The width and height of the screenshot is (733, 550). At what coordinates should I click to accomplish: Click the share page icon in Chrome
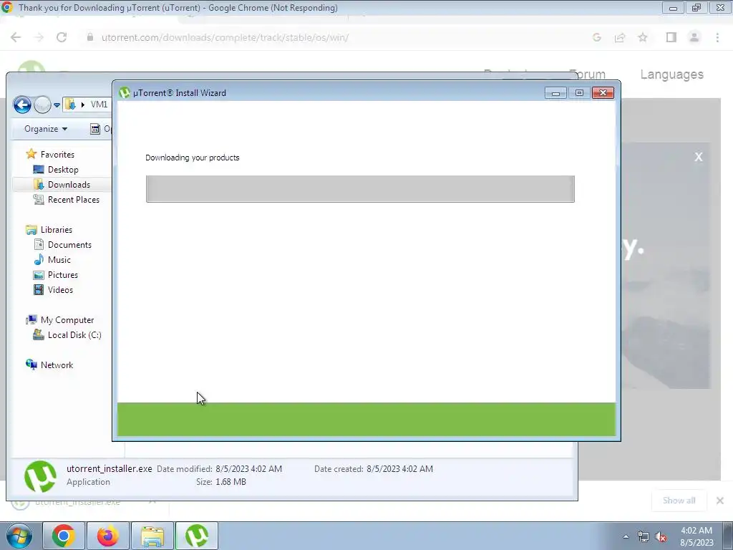pyautogui.click(x=620, y=37)
